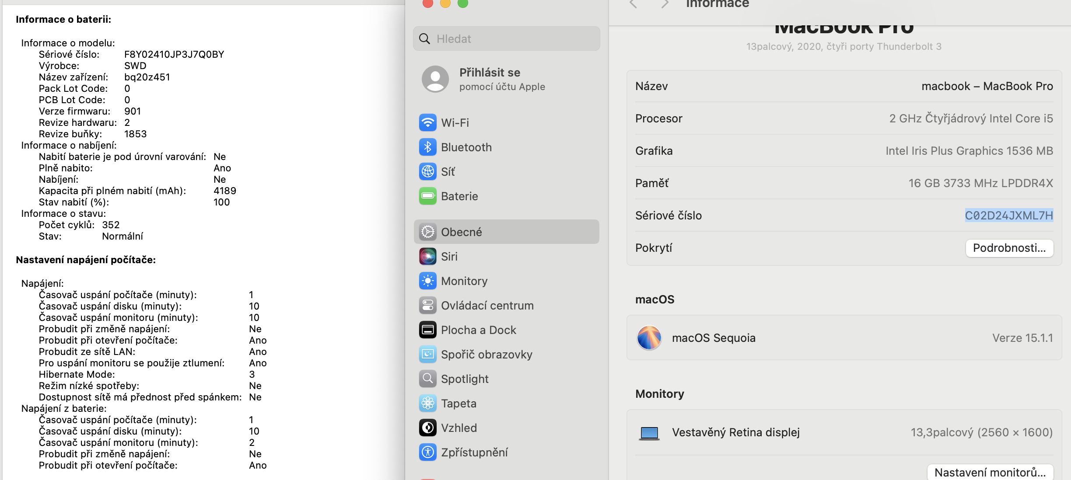The height and width of the screenshot is (480, 1071).
Task: Open Spořič obrazovky screensaver icon
Action: click(427, 355)
